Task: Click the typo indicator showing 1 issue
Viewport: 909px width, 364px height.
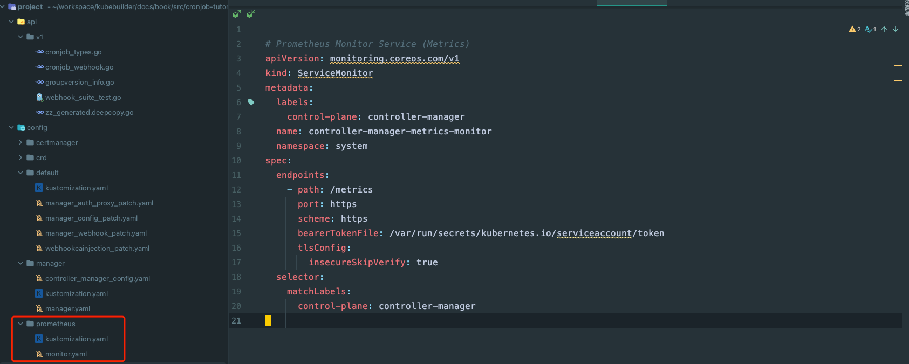Action: coord(870,29)
